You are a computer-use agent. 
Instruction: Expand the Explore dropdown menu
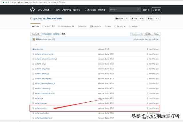(77, 10)
